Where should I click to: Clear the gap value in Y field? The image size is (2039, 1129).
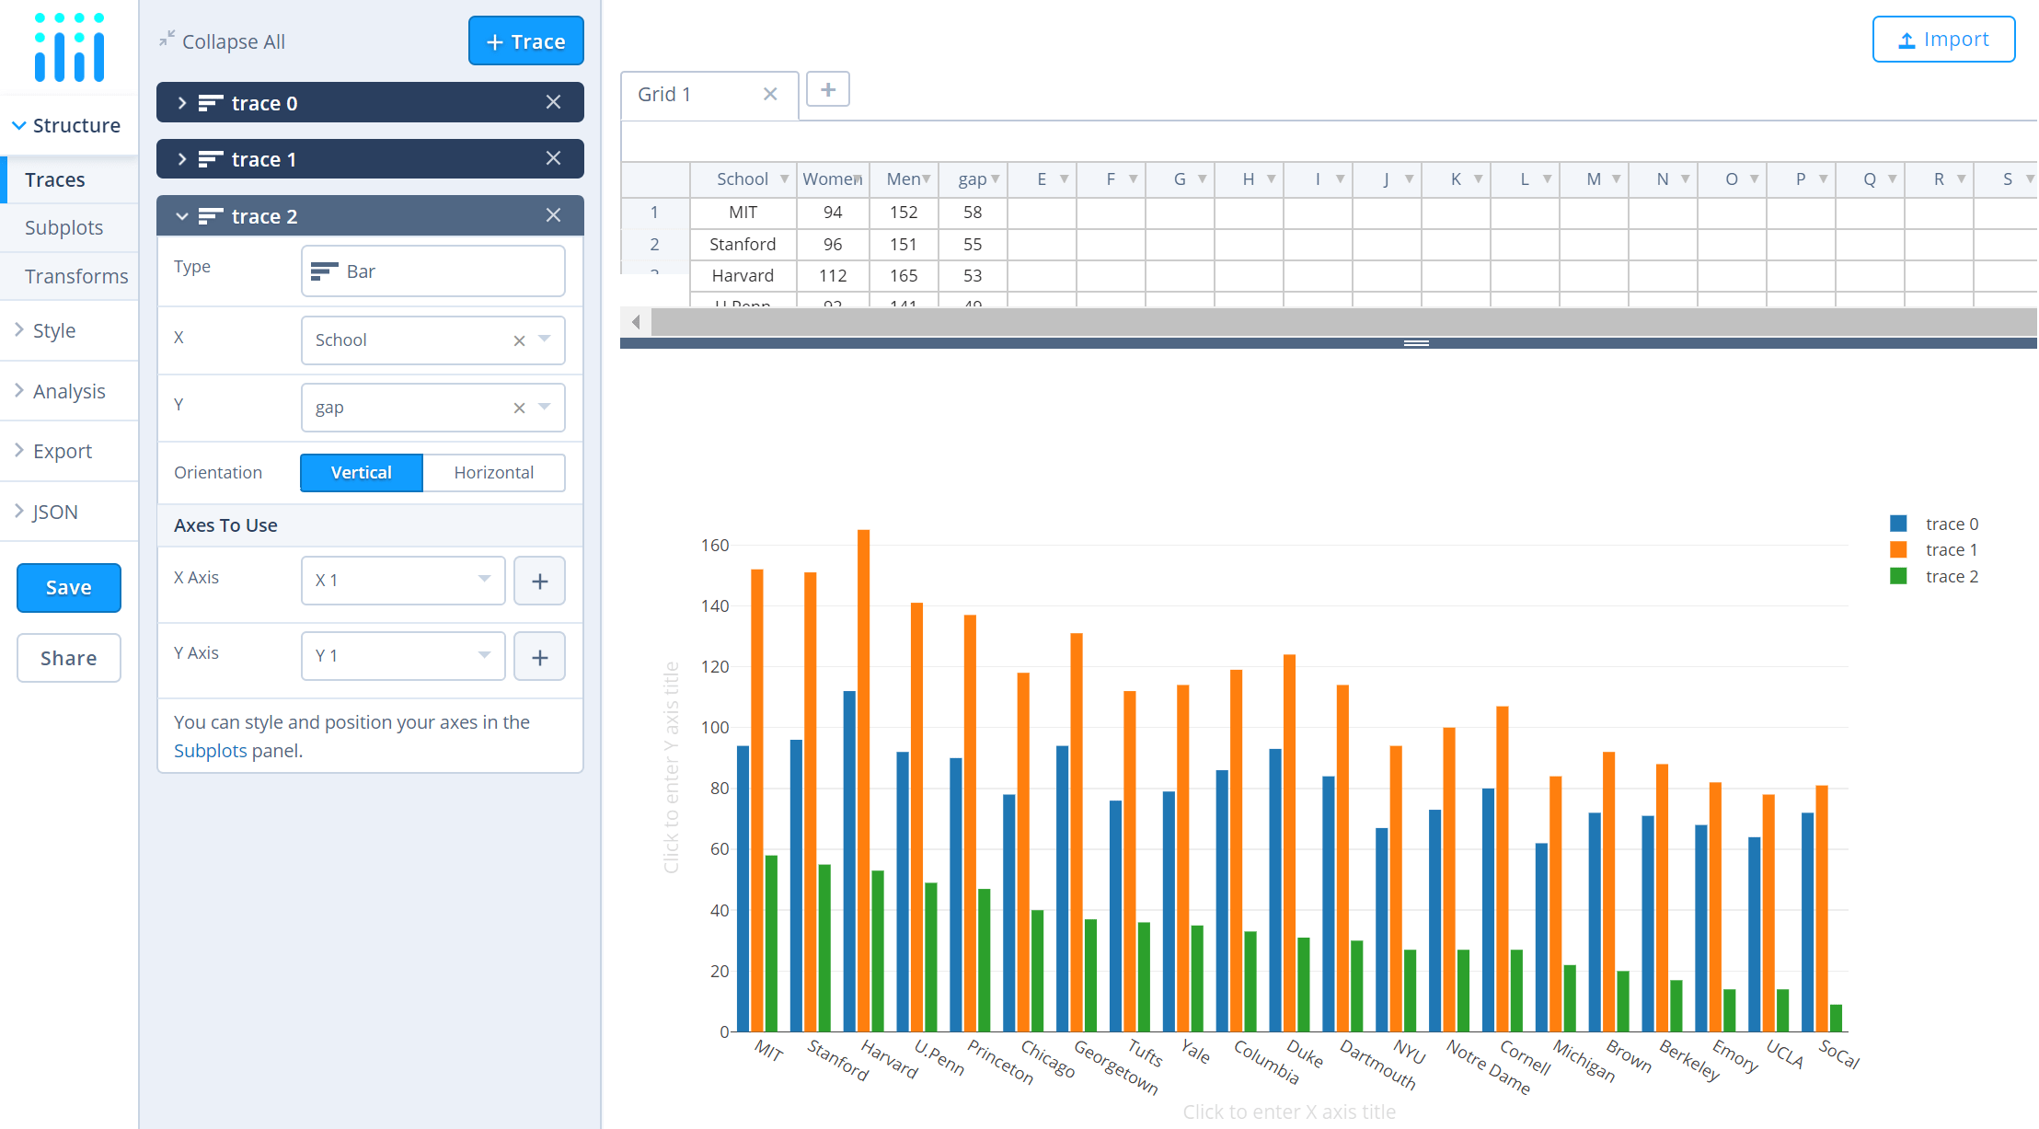click(x=519, y=408)
